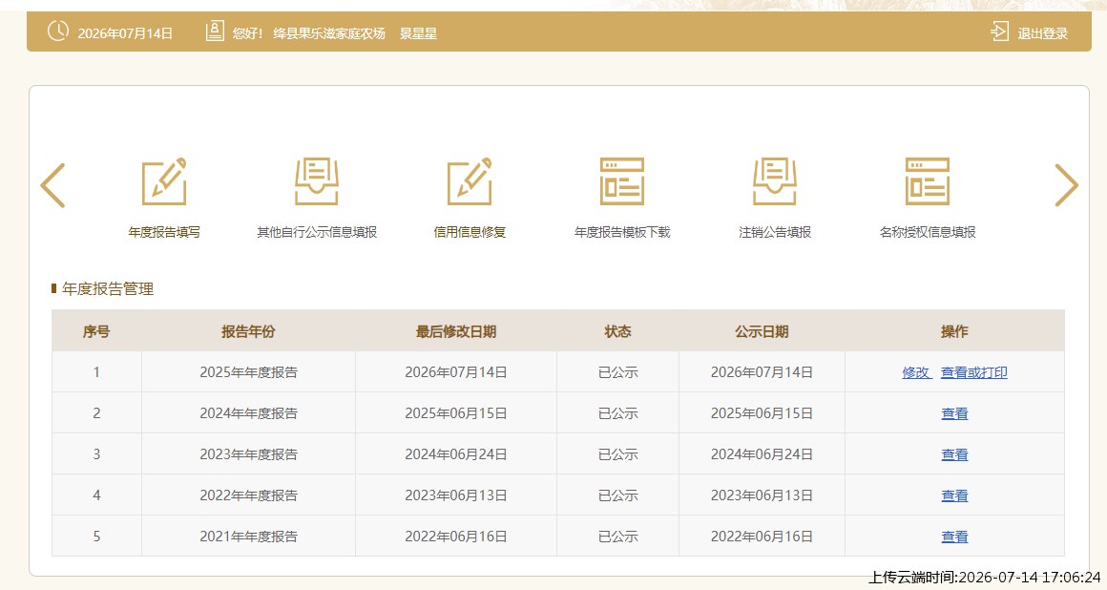Click 已公示 status in 2022 report row

(x=617, y=495)
